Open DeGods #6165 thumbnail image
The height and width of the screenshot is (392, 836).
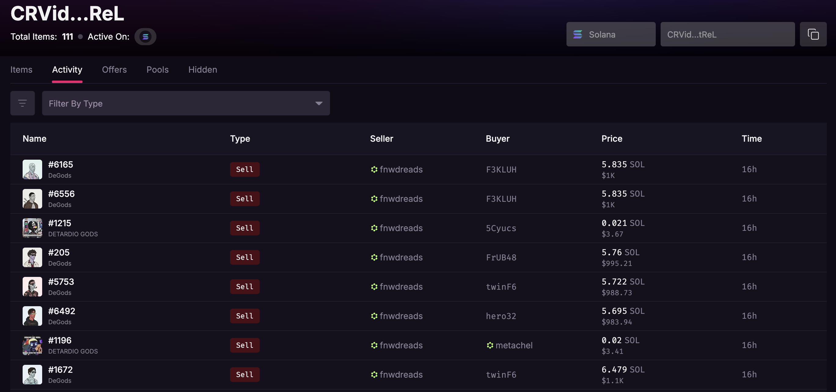click(32, 169)
